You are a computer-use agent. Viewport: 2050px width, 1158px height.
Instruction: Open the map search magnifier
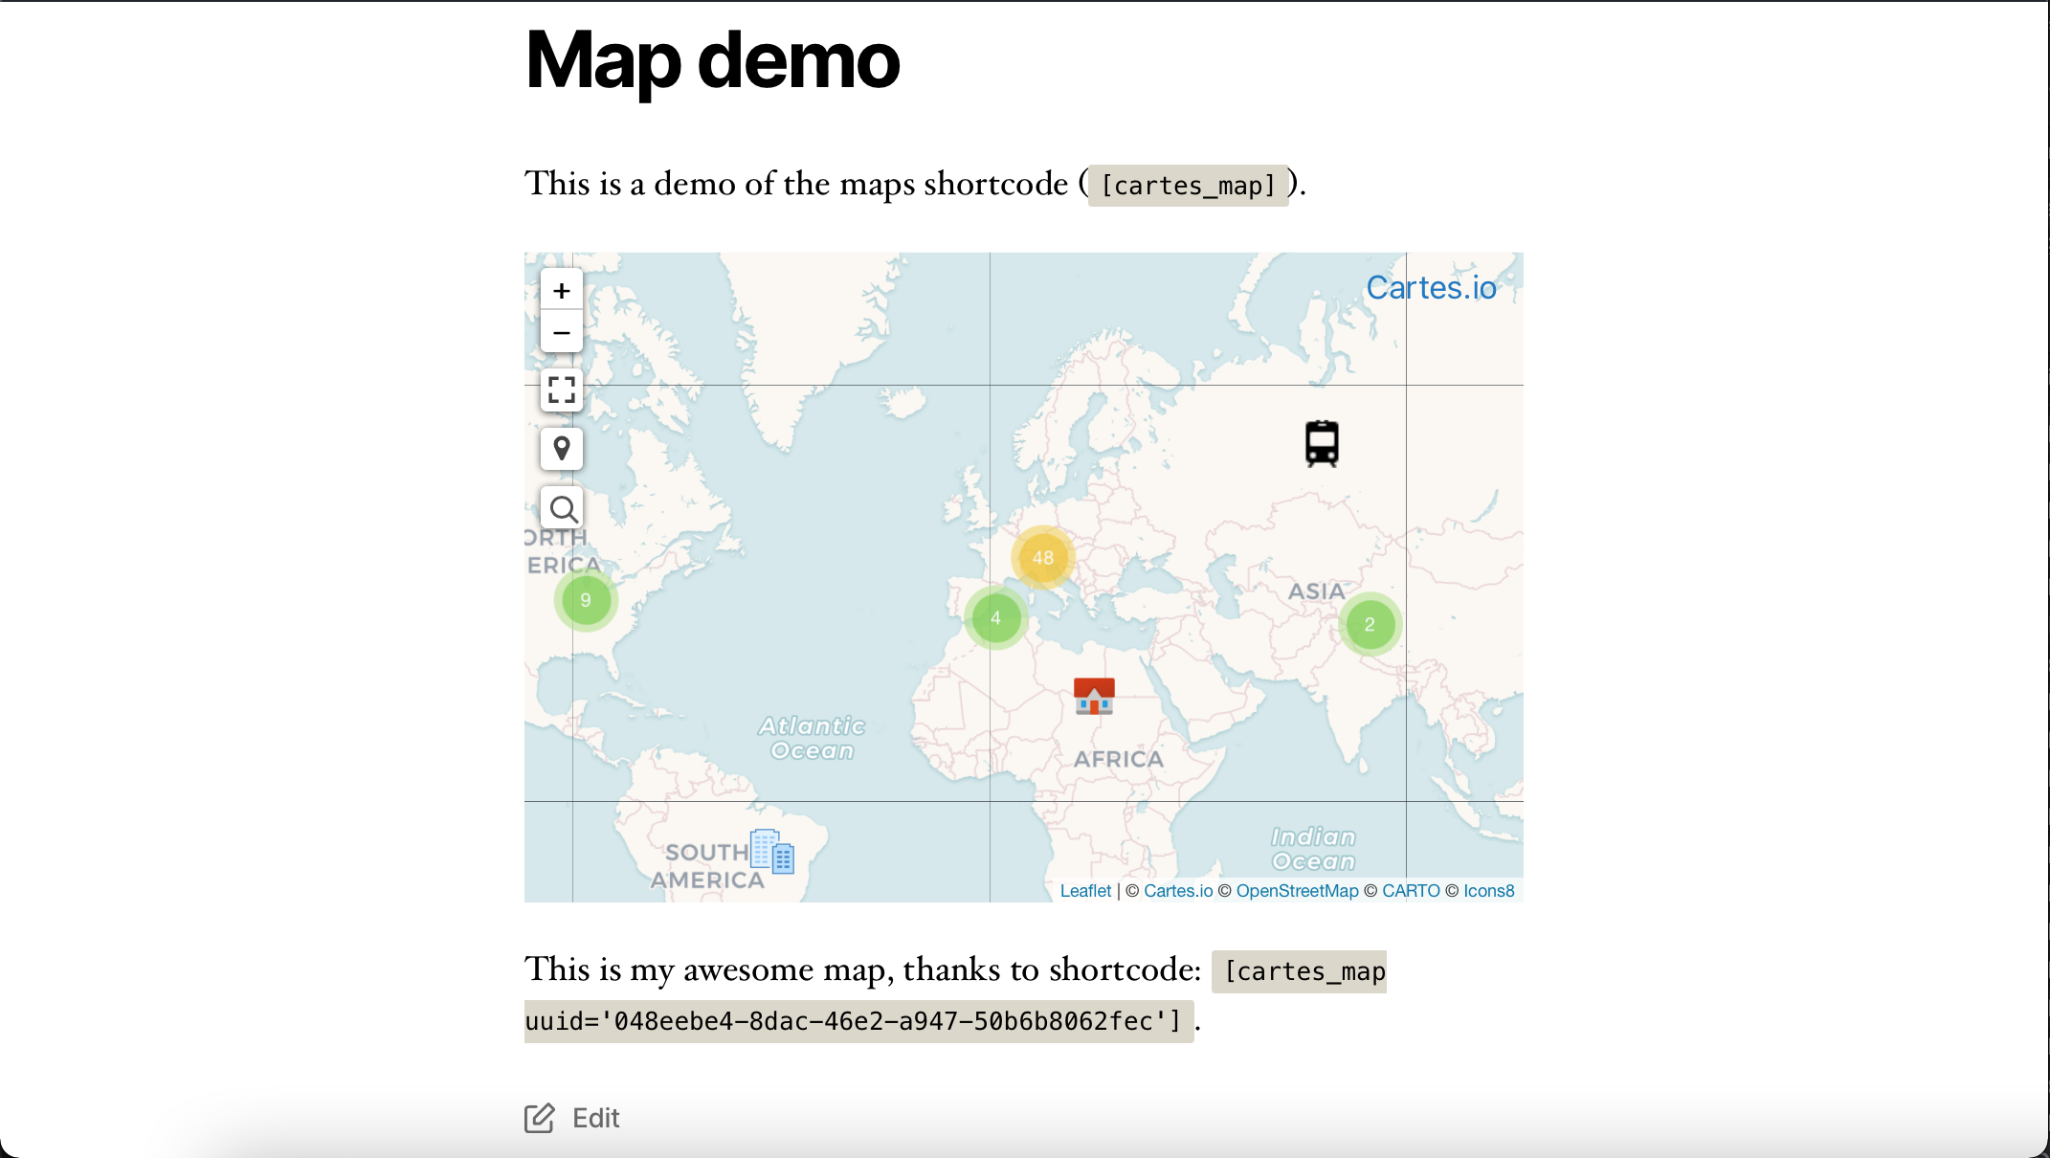pos(562,508)
